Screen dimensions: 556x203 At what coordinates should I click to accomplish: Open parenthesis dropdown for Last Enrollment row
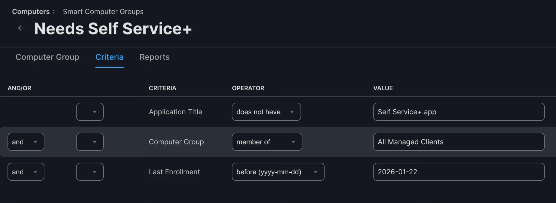[x=90, y=172]
